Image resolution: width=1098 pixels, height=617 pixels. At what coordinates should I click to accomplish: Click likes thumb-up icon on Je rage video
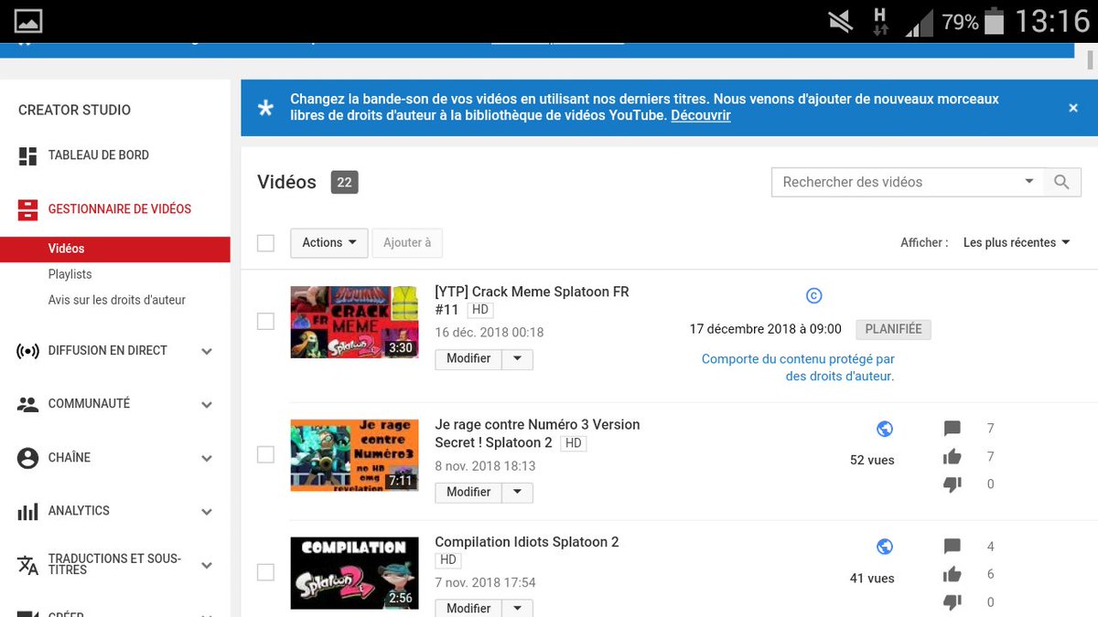(953, 456)
